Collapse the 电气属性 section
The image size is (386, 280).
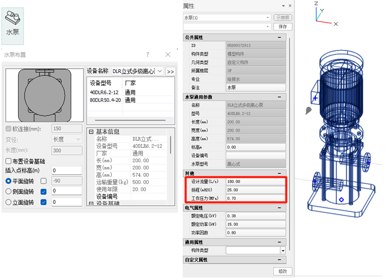[x=279, y=208]
